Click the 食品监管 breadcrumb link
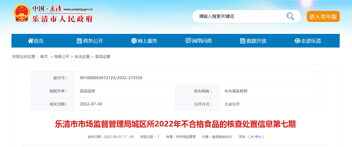Image resolution: width=352 pixels, height=147 pixels. click(103, 57)
